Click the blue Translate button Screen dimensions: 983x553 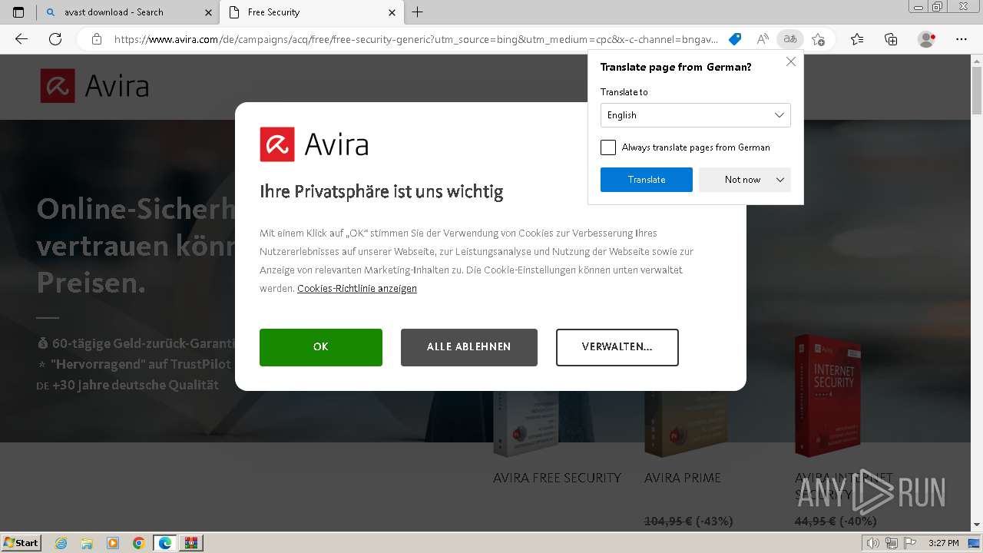point(647,180)
